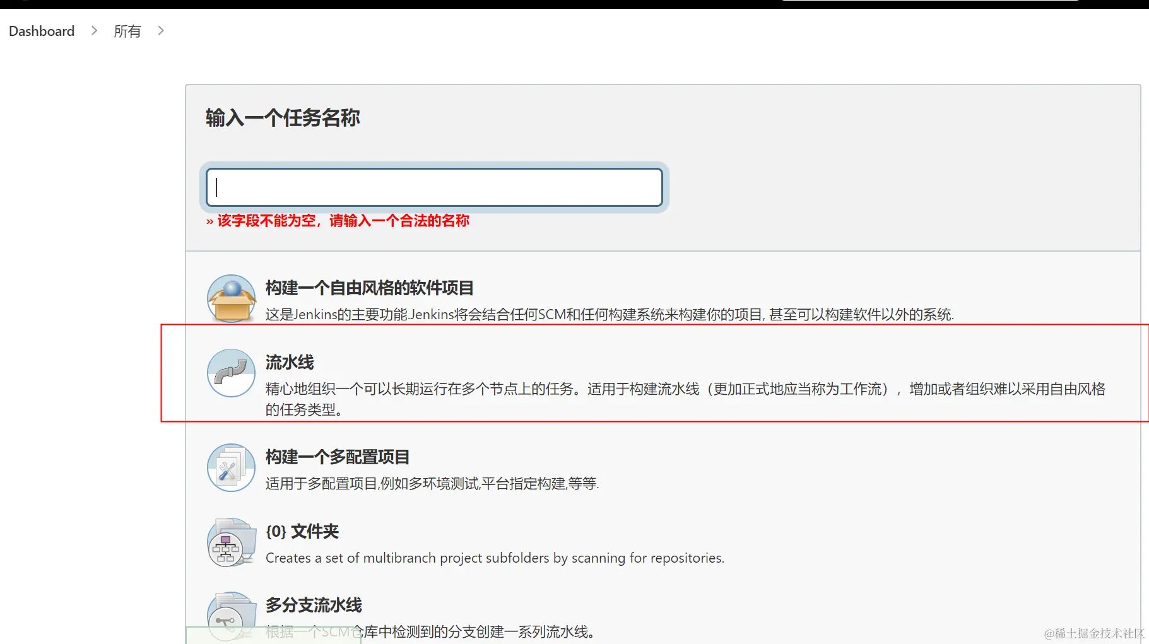Click the freestyle project description starting 这是Jenkins的主要功能
1149x644 pixels.
(x=610, y=314)
